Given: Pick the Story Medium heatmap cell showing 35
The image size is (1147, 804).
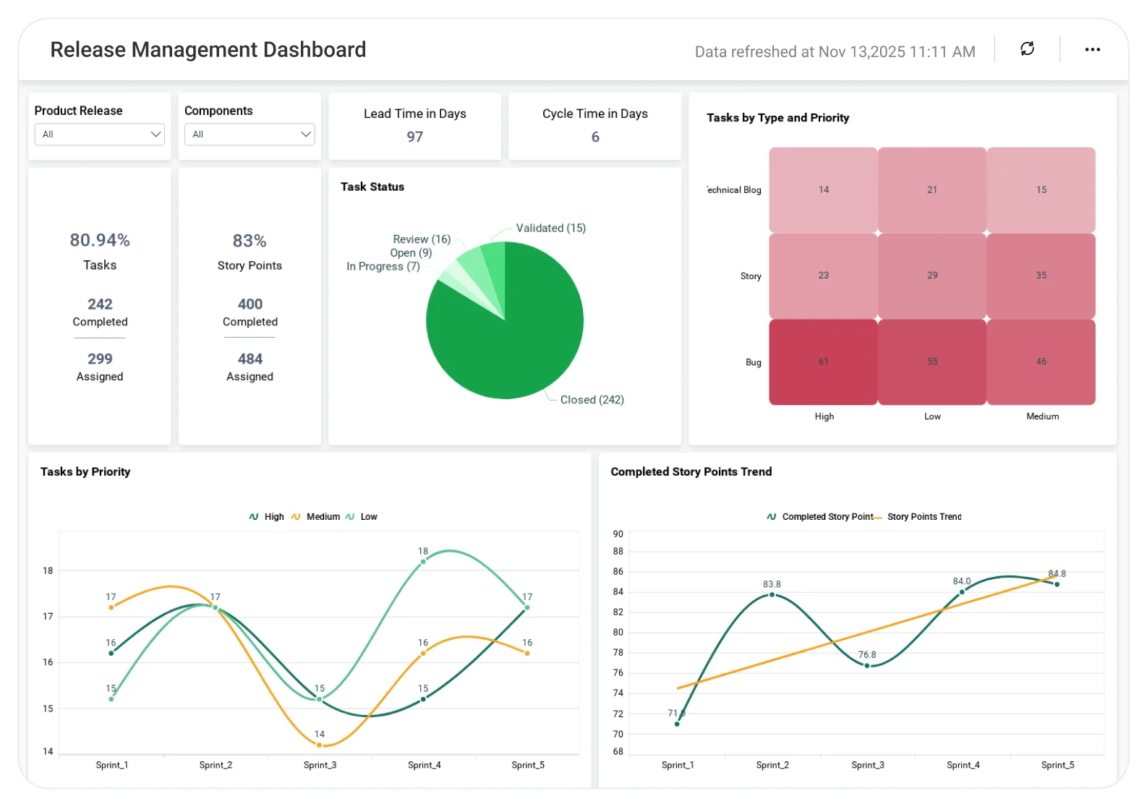Looking at the screenshot, I should (x=1041, y=275).
